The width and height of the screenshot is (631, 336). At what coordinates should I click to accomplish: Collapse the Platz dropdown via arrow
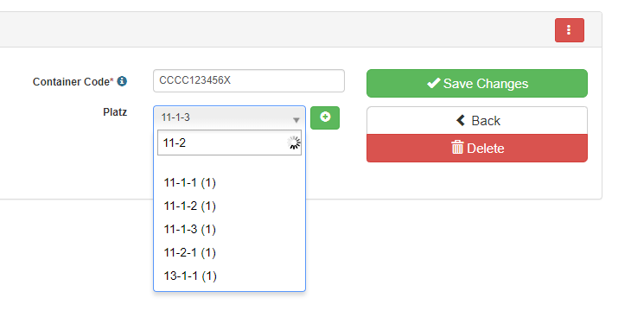click(x=296, y=120)
